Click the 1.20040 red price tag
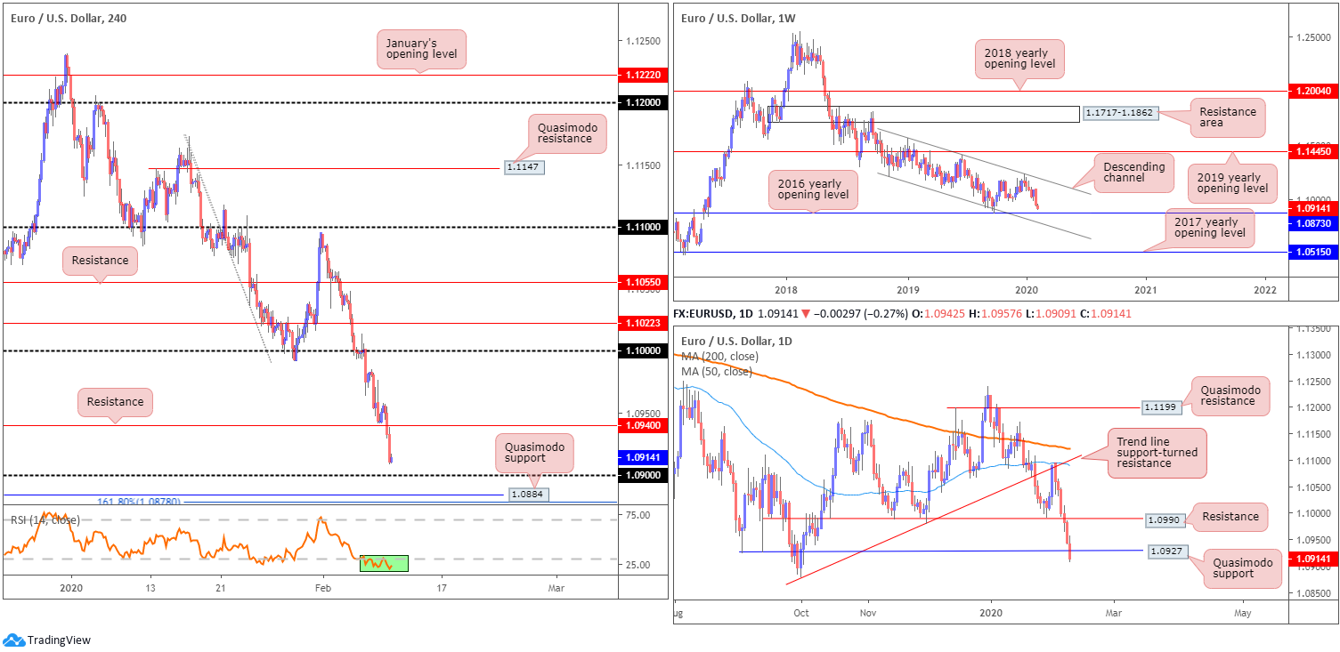Image resolution: width=1340 pixels, height=652 pixels. pyautogui.click(x=1313, y=91)
